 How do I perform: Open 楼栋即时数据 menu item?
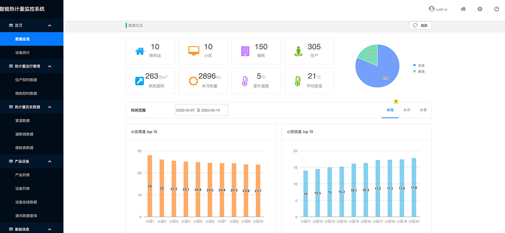32,93
